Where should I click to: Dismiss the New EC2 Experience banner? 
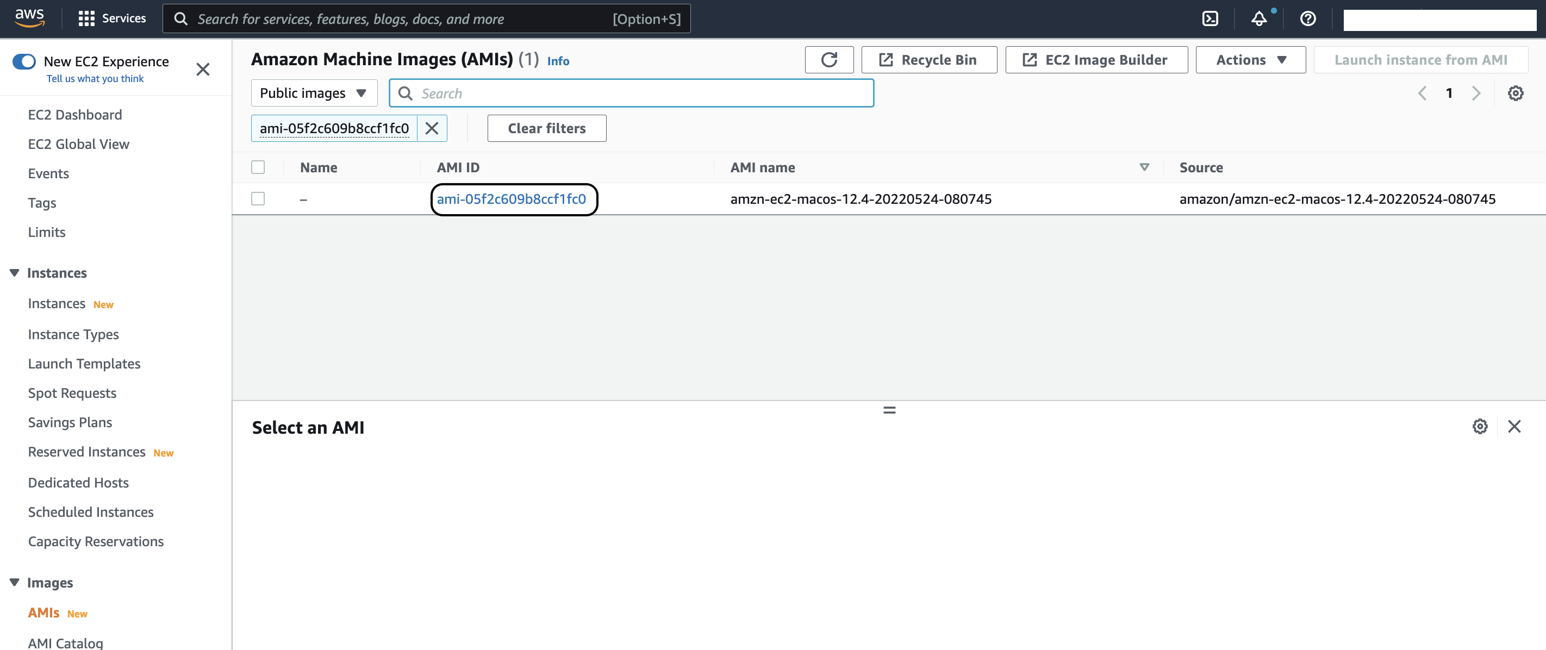203,69
